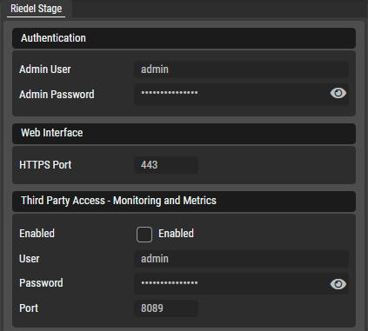The image size is (368, 331).
Task: Collapse the Authentication section header
Action: click(184, 38)
